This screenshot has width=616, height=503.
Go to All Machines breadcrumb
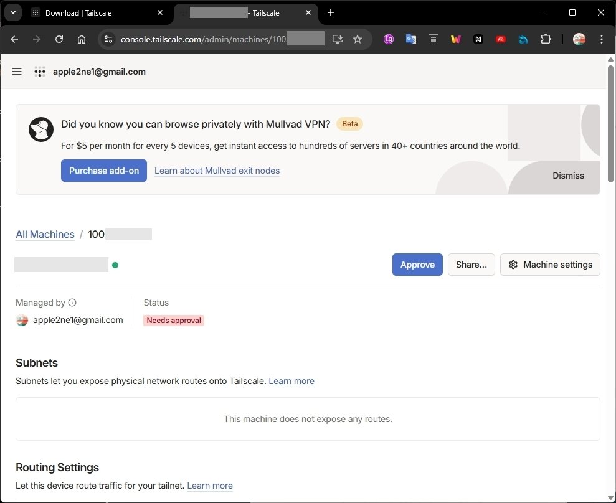(x=45, y=235)
